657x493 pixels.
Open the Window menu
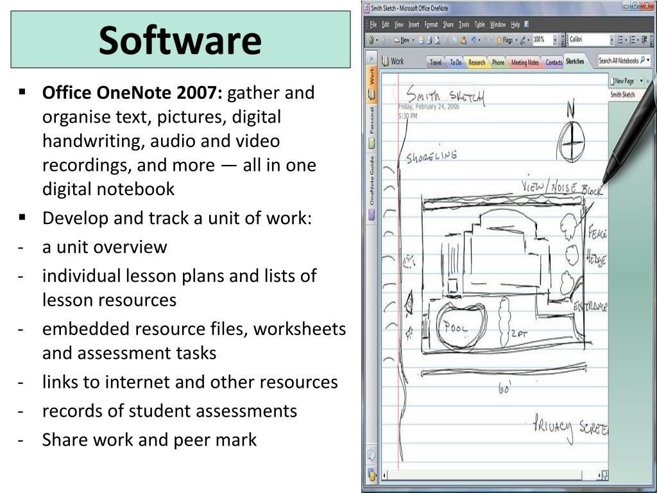tap(498, 25)
